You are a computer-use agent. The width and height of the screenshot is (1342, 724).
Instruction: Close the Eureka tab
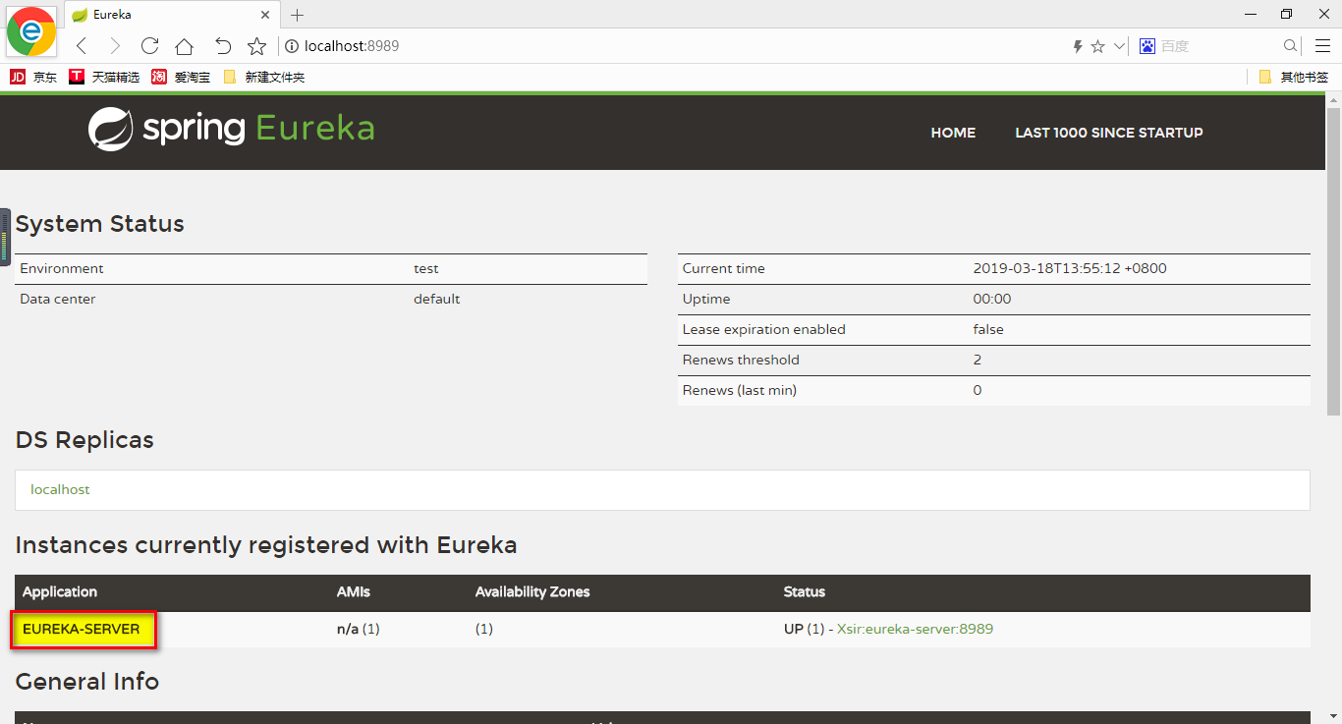pos(264,15)
